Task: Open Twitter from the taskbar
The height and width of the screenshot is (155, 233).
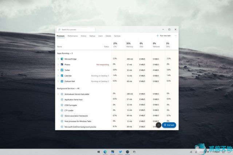Action: coord(121,152)
